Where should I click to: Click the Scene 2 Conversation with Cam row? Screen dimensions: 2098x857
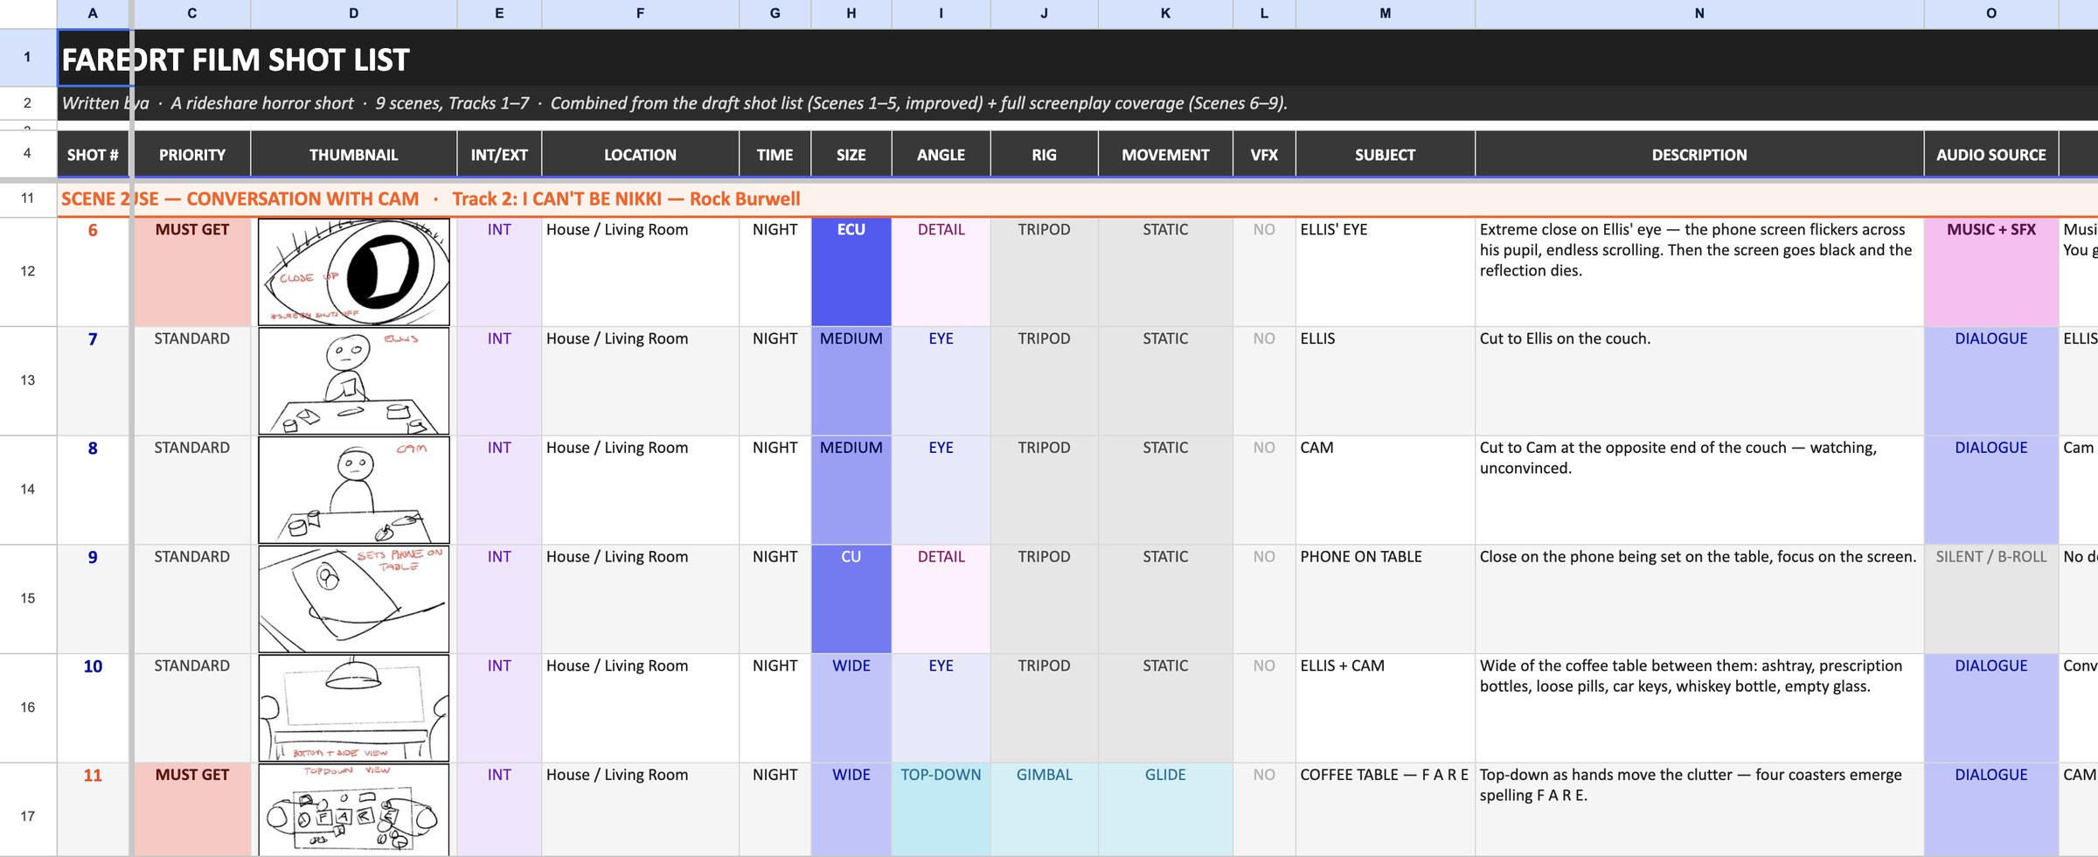[1077, 199]
